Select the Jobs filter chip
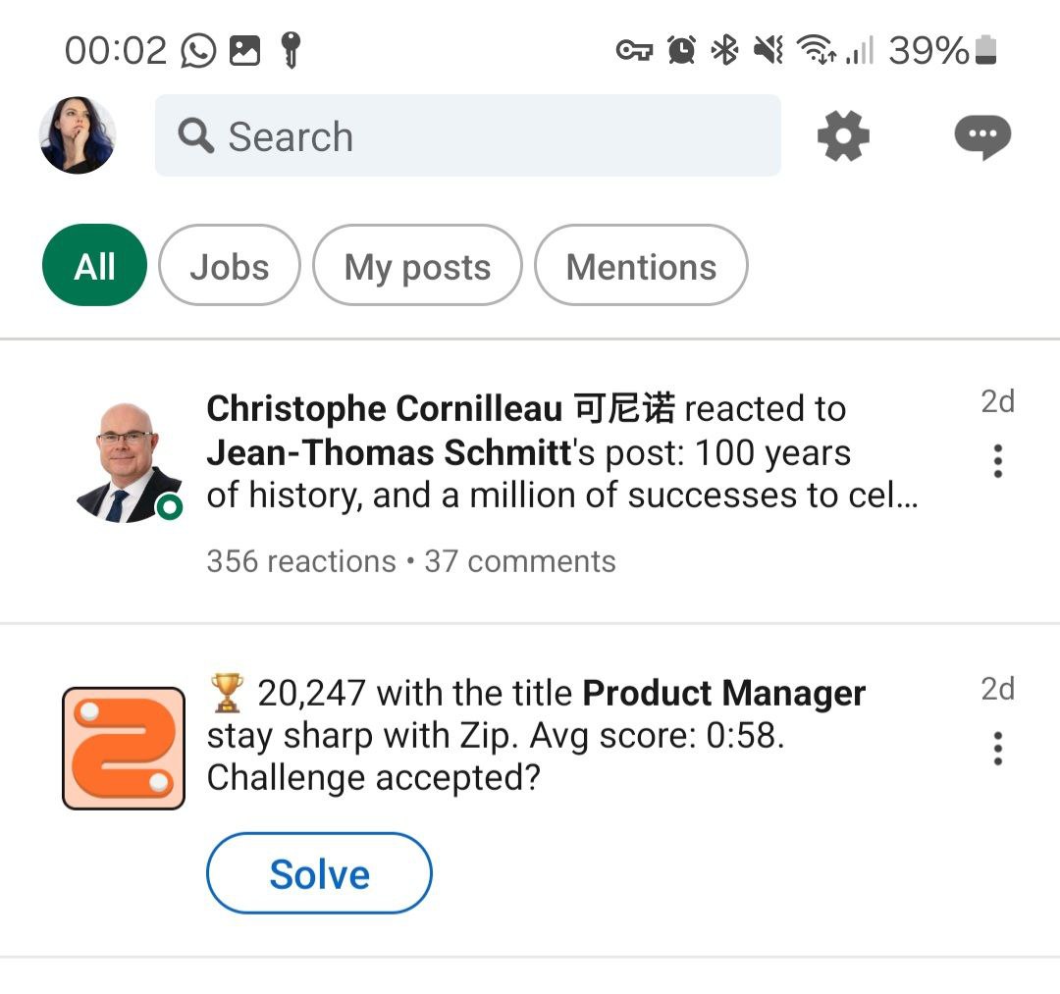 [x=229, y=266]
